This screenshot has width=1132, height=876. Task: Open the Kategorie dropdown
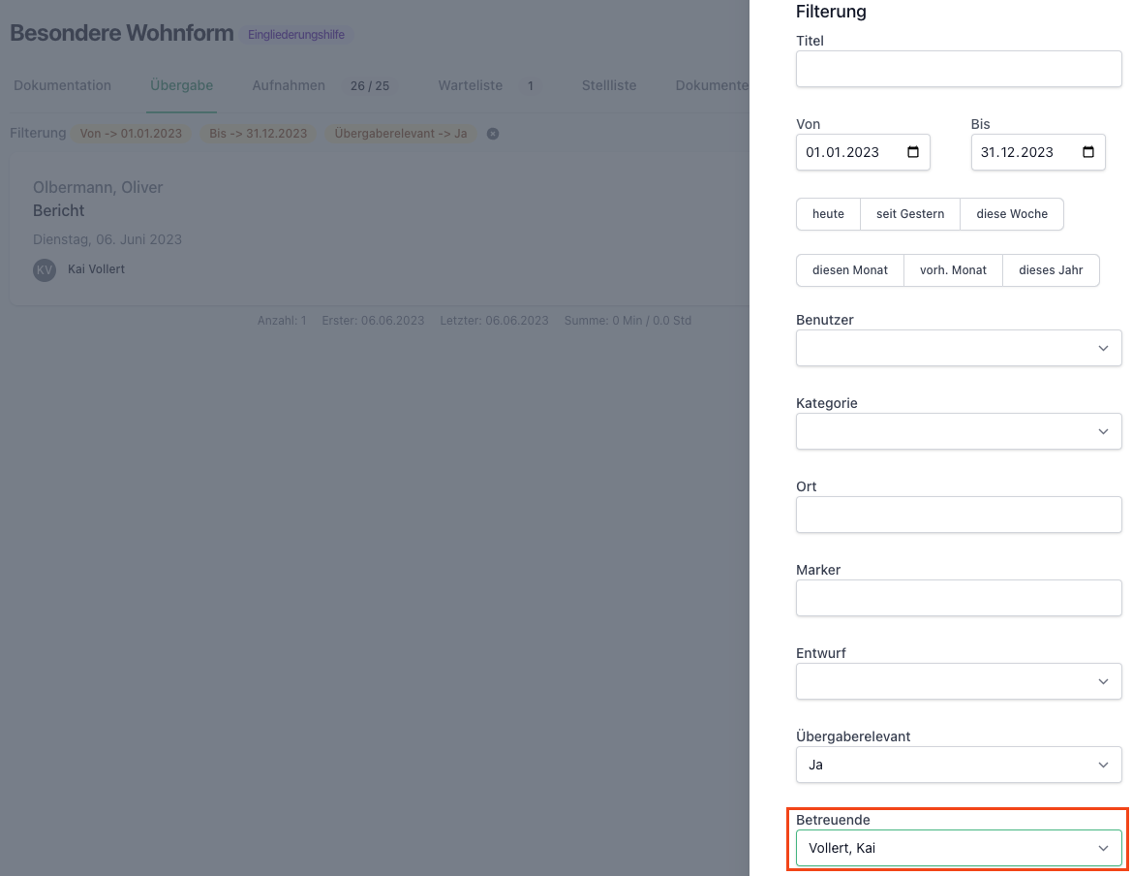(959, 431)
